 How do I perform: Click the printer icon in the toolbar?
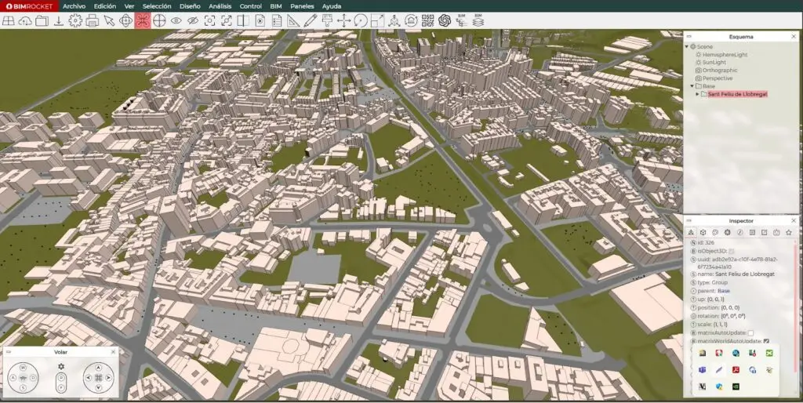92,20
